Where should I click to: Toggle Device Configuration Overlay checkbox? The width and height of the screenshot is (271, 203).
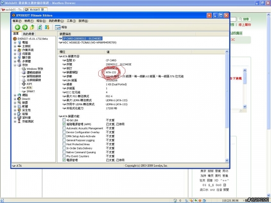tap(64, 132)
